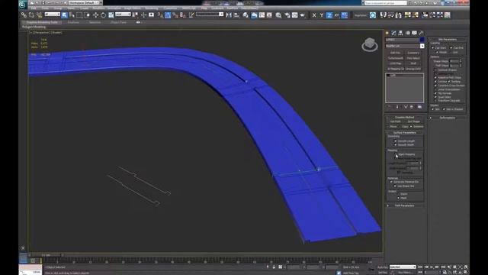Open the Create command panel tab
This screenshot has width=488, height=275.
pos(387,33)
